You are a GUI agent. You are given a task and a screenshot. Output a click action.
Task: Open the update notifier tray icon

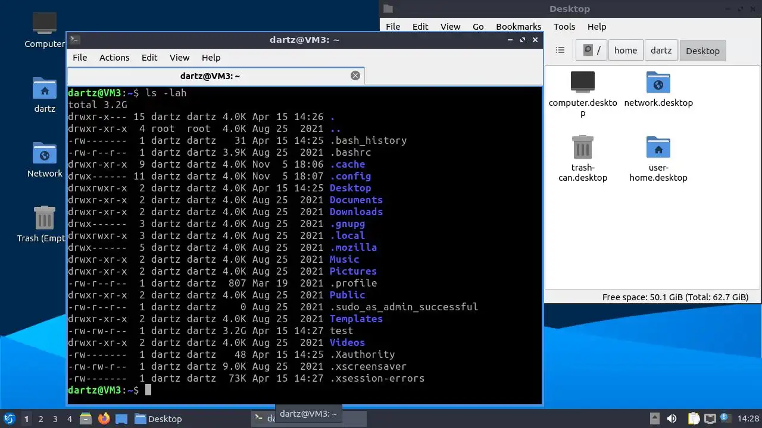click(726, 418)
